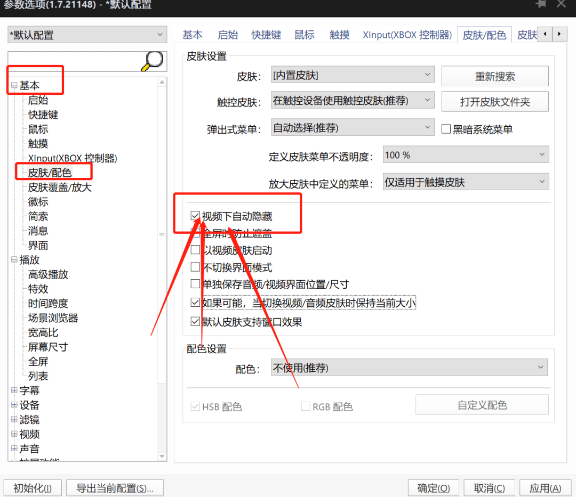
Task: Switch to the 快捷键 tab
Action: click(x=266, y=35)
